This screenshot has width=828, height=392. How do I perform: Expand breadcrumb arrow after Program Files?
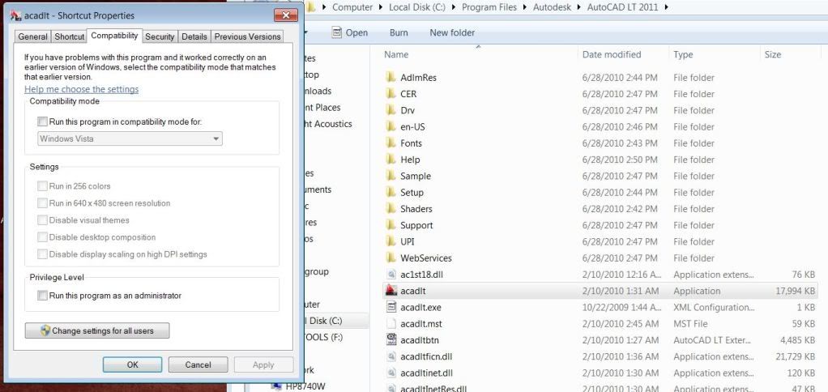tap(526, 7)
